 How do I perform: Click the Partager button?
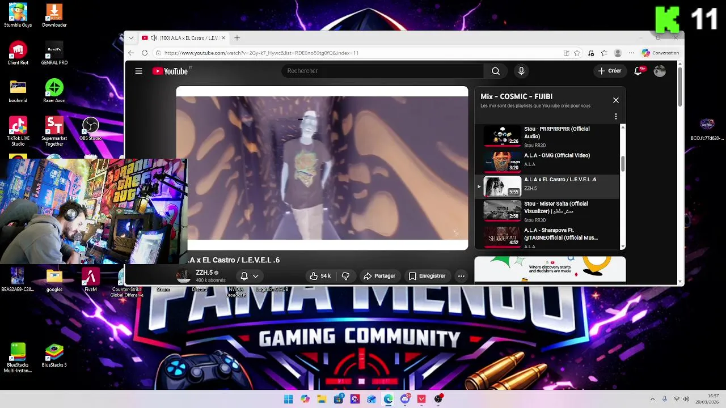tap(379, 276)
